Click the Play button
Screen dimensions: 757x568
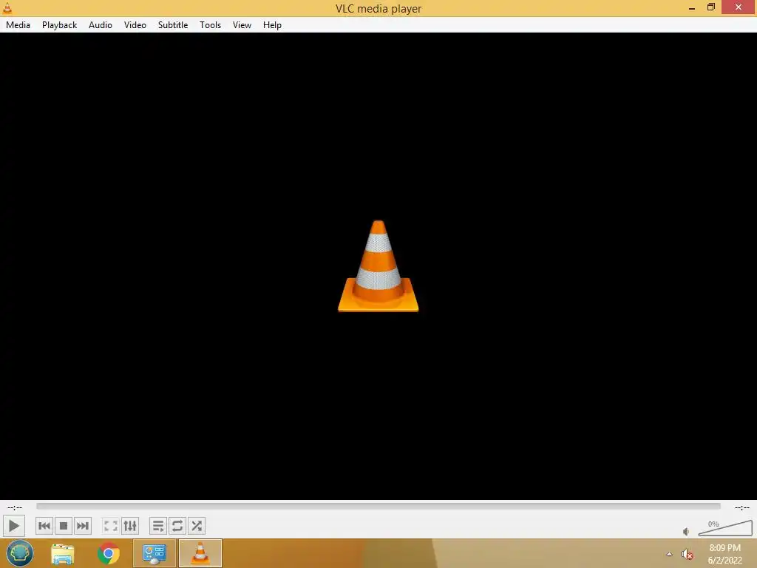point(13,526)
